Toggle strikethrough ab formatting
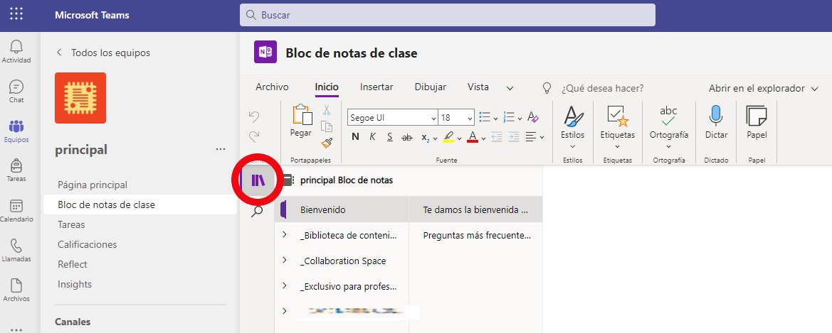Screen dimensions: 832x333 coord(407,137)
